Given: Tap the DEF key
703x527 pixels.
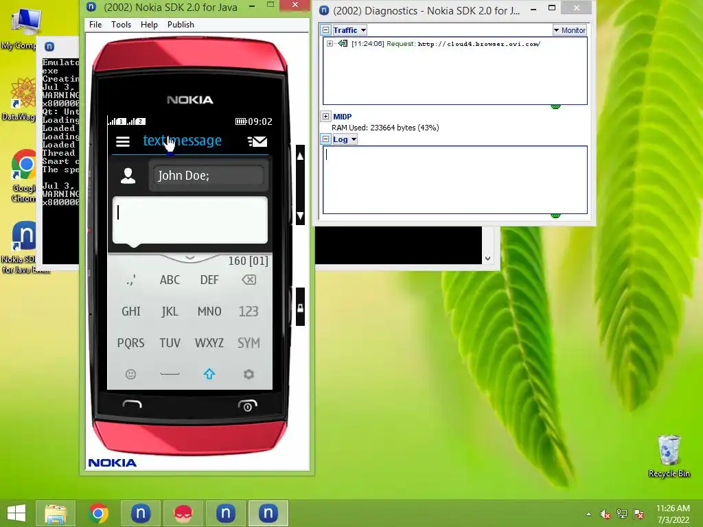Looking at the screenshot, I should 209,280.
